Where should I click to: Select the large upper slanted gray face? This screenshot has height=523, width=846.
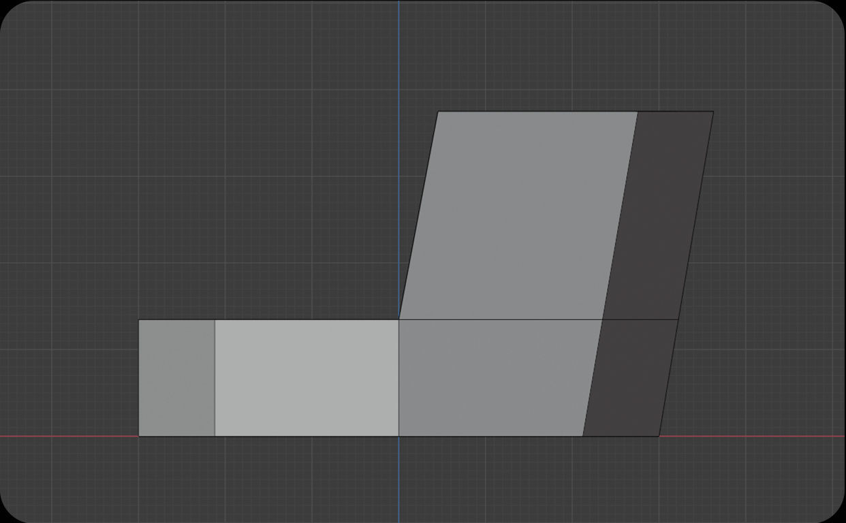click(518, 215)
